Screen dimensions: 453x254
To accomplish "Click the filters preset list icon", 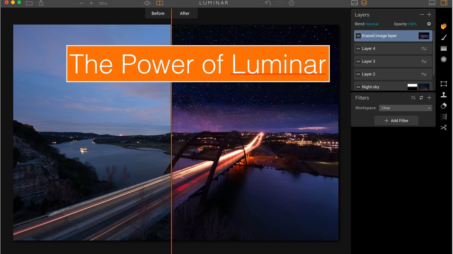I will click(x=413, y=98).
